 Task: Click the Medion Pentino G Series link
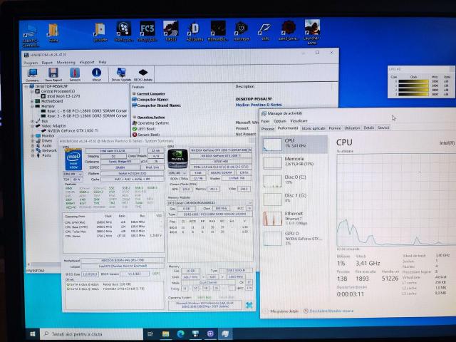click(259, 105)
